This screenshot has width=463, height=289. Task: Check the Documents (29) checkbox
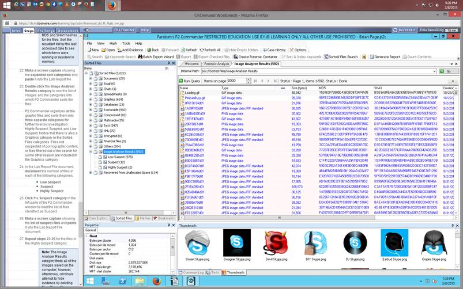pyautogui.click(x=95, y=78)
